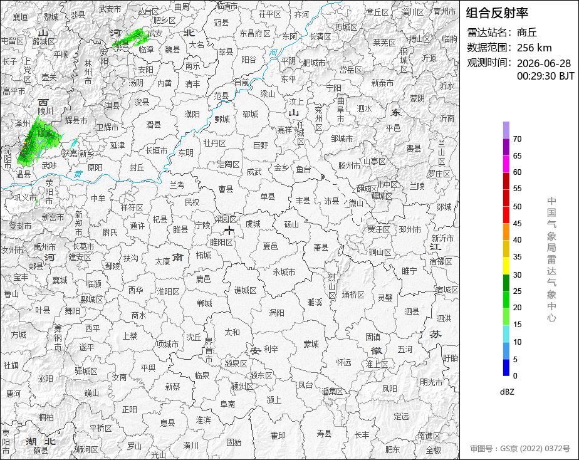Click the 项城市 label on the map
Image resolution: width=579 pixels, height=460 pixels.
tap(167, 344)
